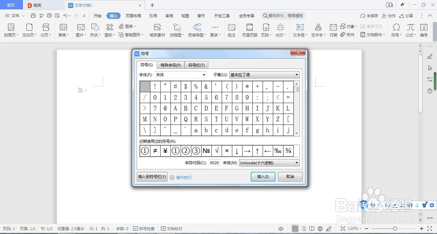Open the 页面布局 ribbon tab

point(133,15)
